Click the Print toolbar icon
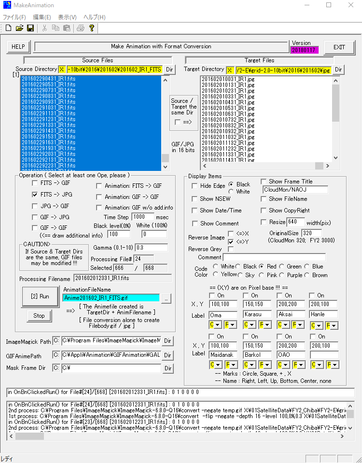Screen dimensions: 362x463 (x=81, y=28)
